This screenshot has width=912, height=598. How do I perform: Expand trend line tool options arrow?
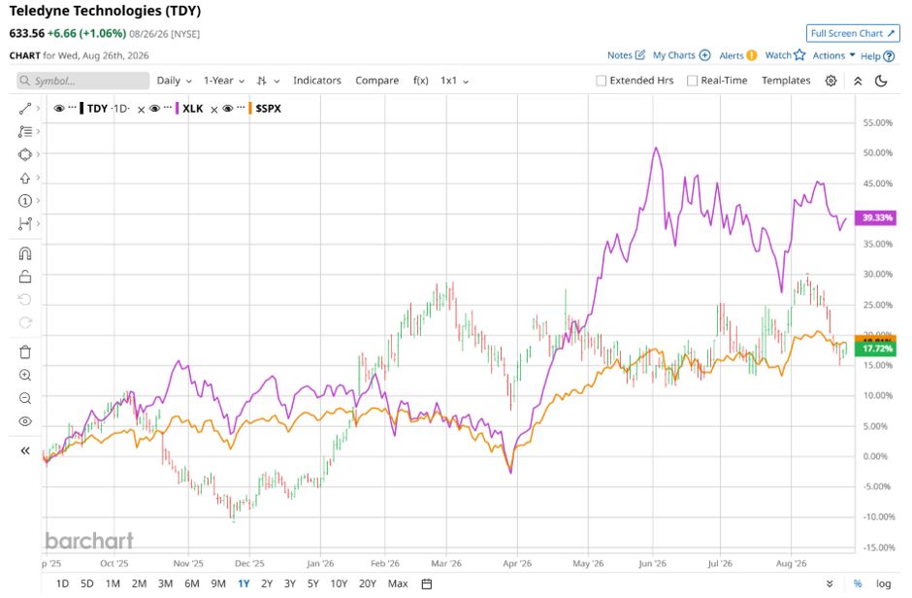(x=38, y=108)
